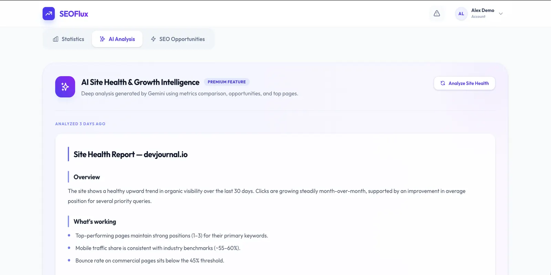Click the Site Health Report devjournal.io heading
Viewport: 551px width, 275px height.
click(131, 154)
